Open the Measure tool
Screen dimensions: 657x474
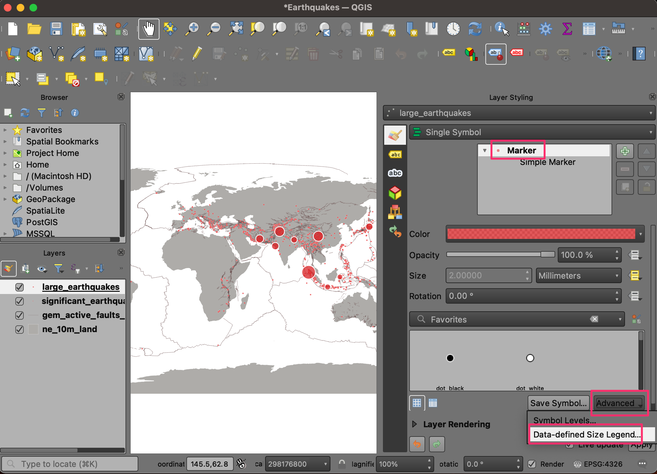coord(618,29)
